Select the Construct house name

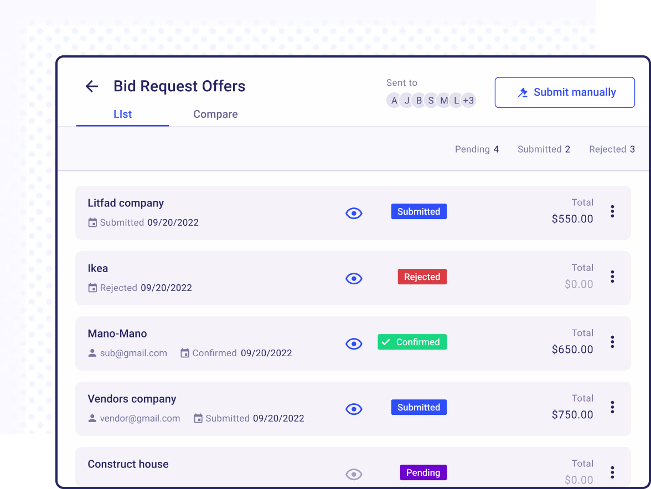(128, 464)
